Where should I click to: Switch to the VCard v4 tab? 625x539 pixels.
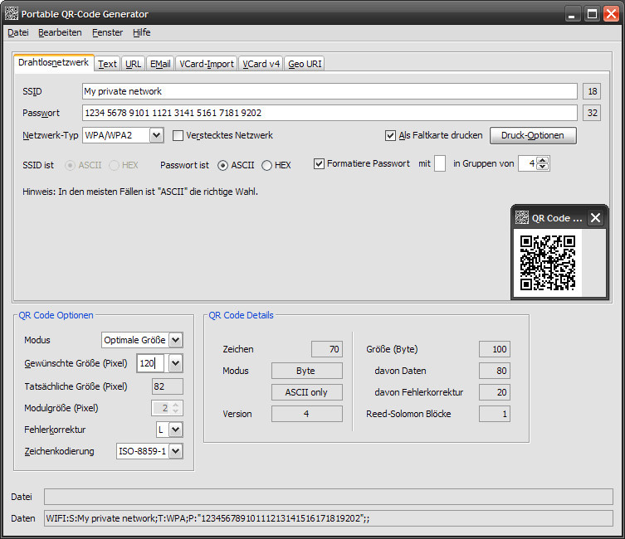pos(261,64)
